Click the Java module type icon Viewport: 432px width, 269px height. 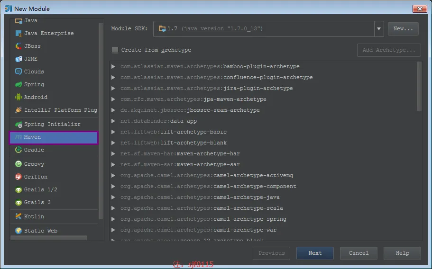coord(18,21)
